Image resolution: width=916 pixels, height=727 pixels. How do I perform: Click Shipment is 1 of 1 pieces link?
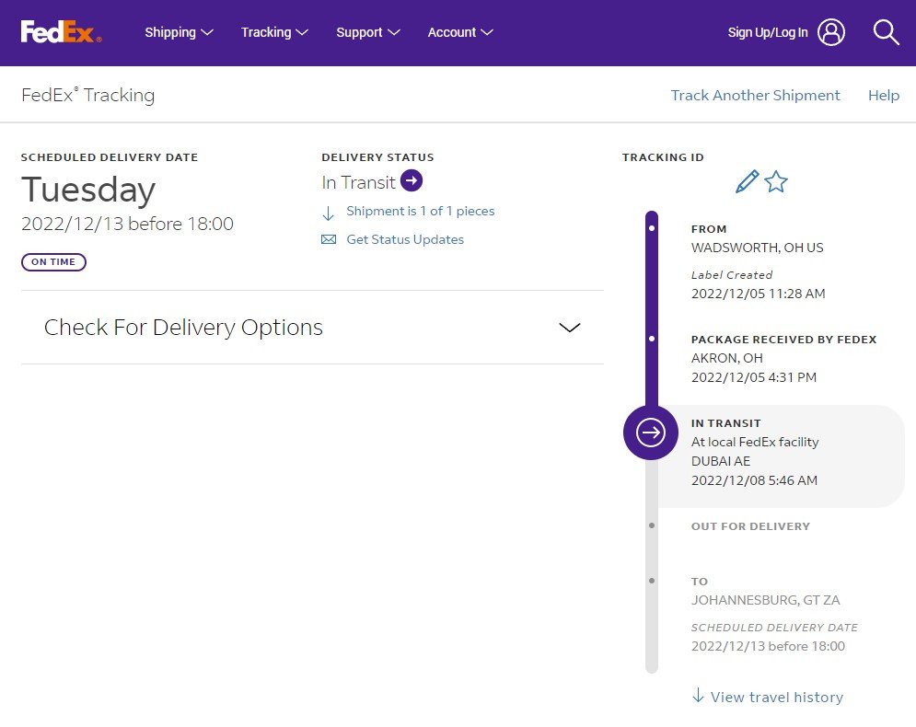[x=421, y=211]
